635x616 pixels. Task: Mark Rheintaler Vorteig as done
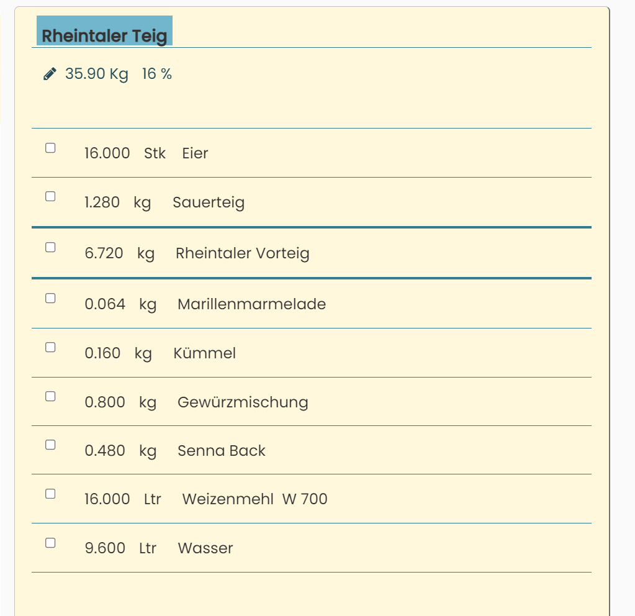[50, 247]
